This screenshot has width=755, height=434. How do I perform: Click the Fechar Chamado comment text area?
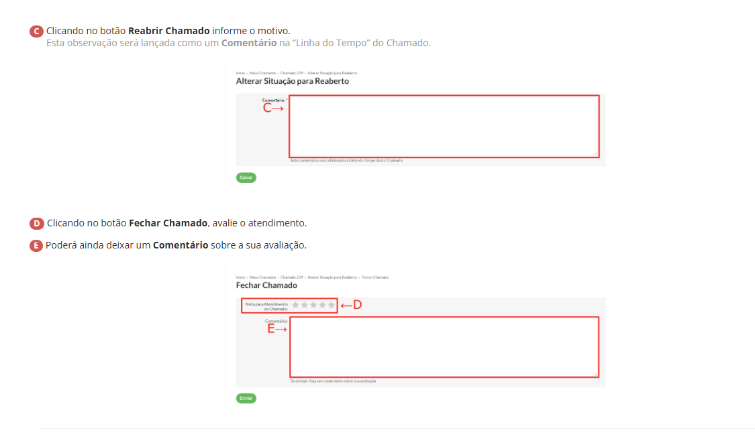pyautogui.click(x=444, y=347)
